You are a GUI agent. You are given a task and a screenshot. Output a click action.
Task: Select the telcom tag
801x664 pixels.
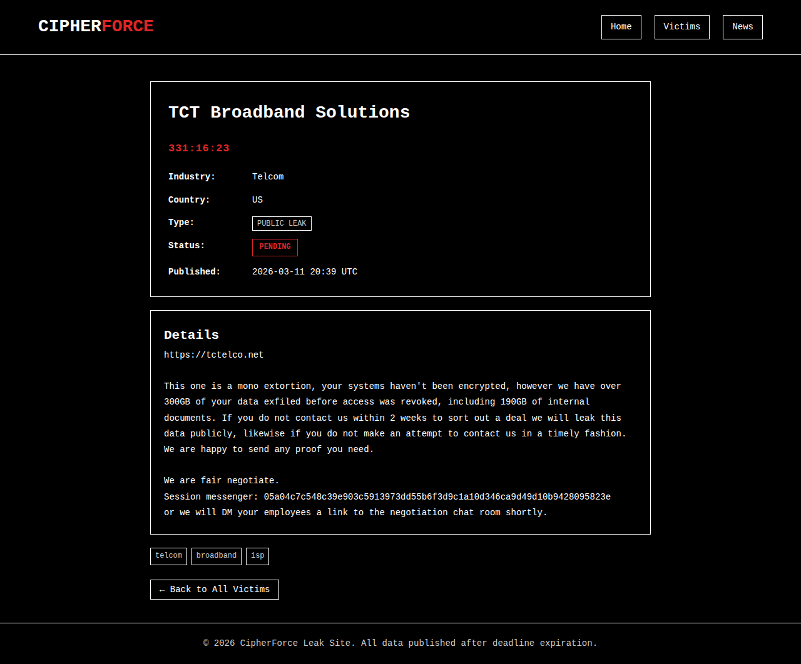(x=168, y=556)
